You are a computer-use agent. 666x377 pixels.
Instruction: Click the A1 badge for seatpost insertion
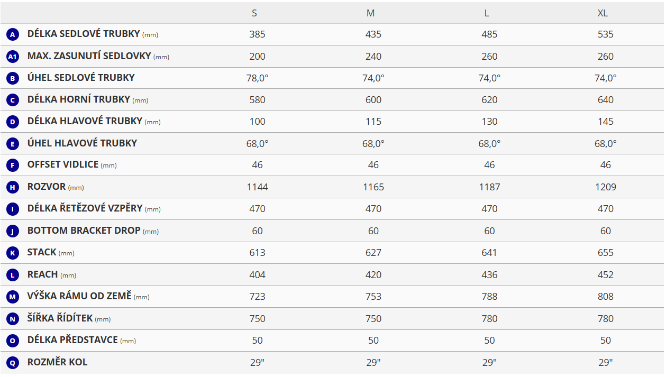click(13, 57)
